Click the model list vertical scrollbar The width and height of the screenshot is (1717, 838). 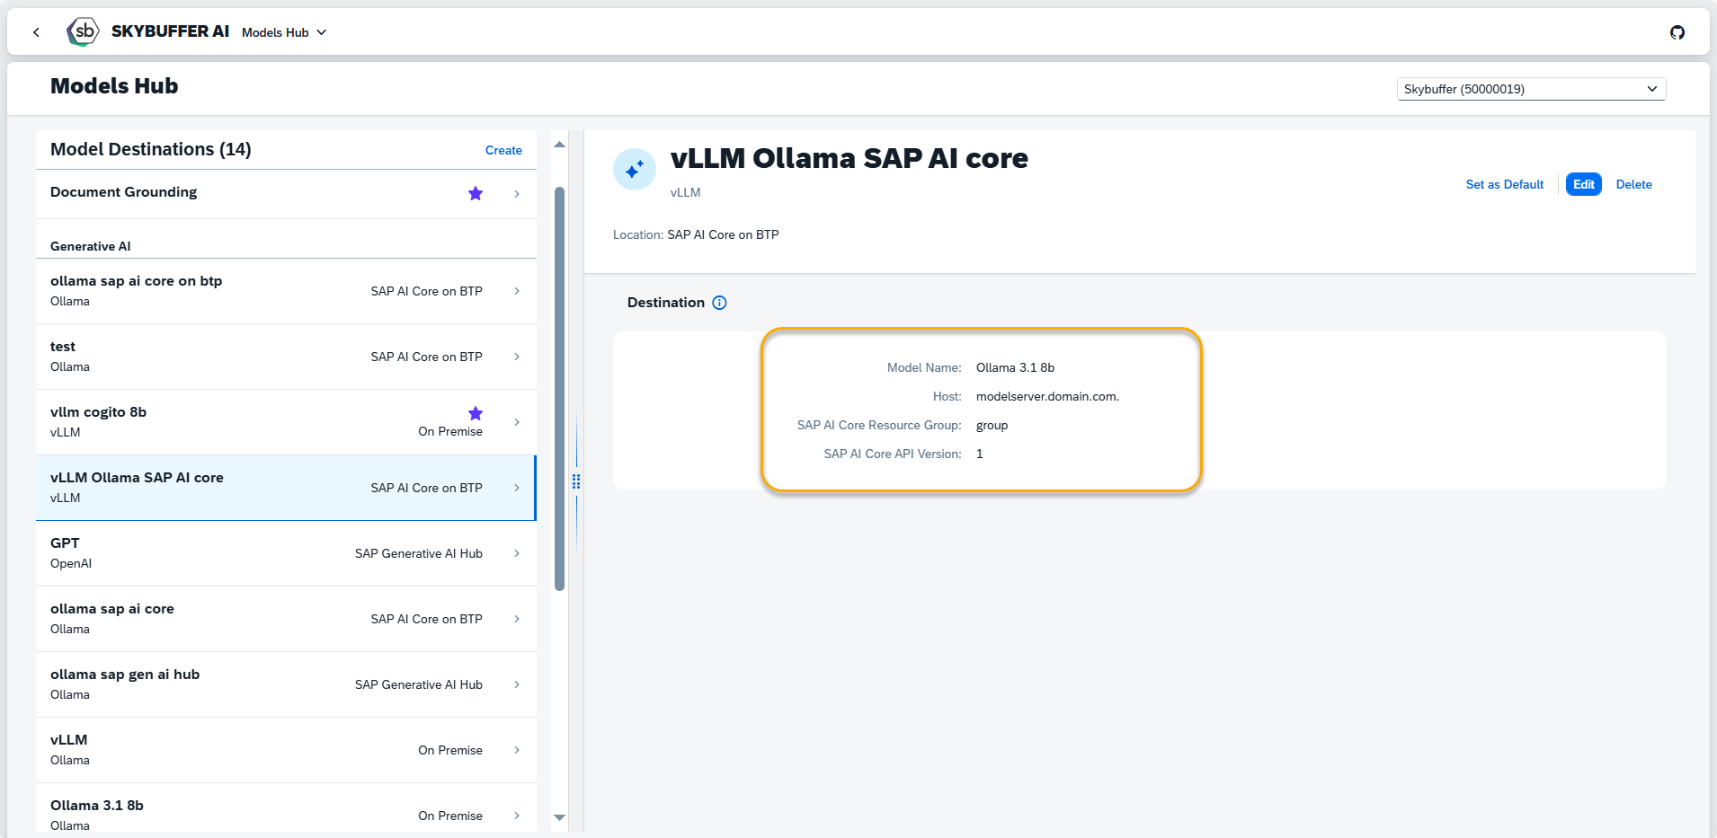(559, 388)
